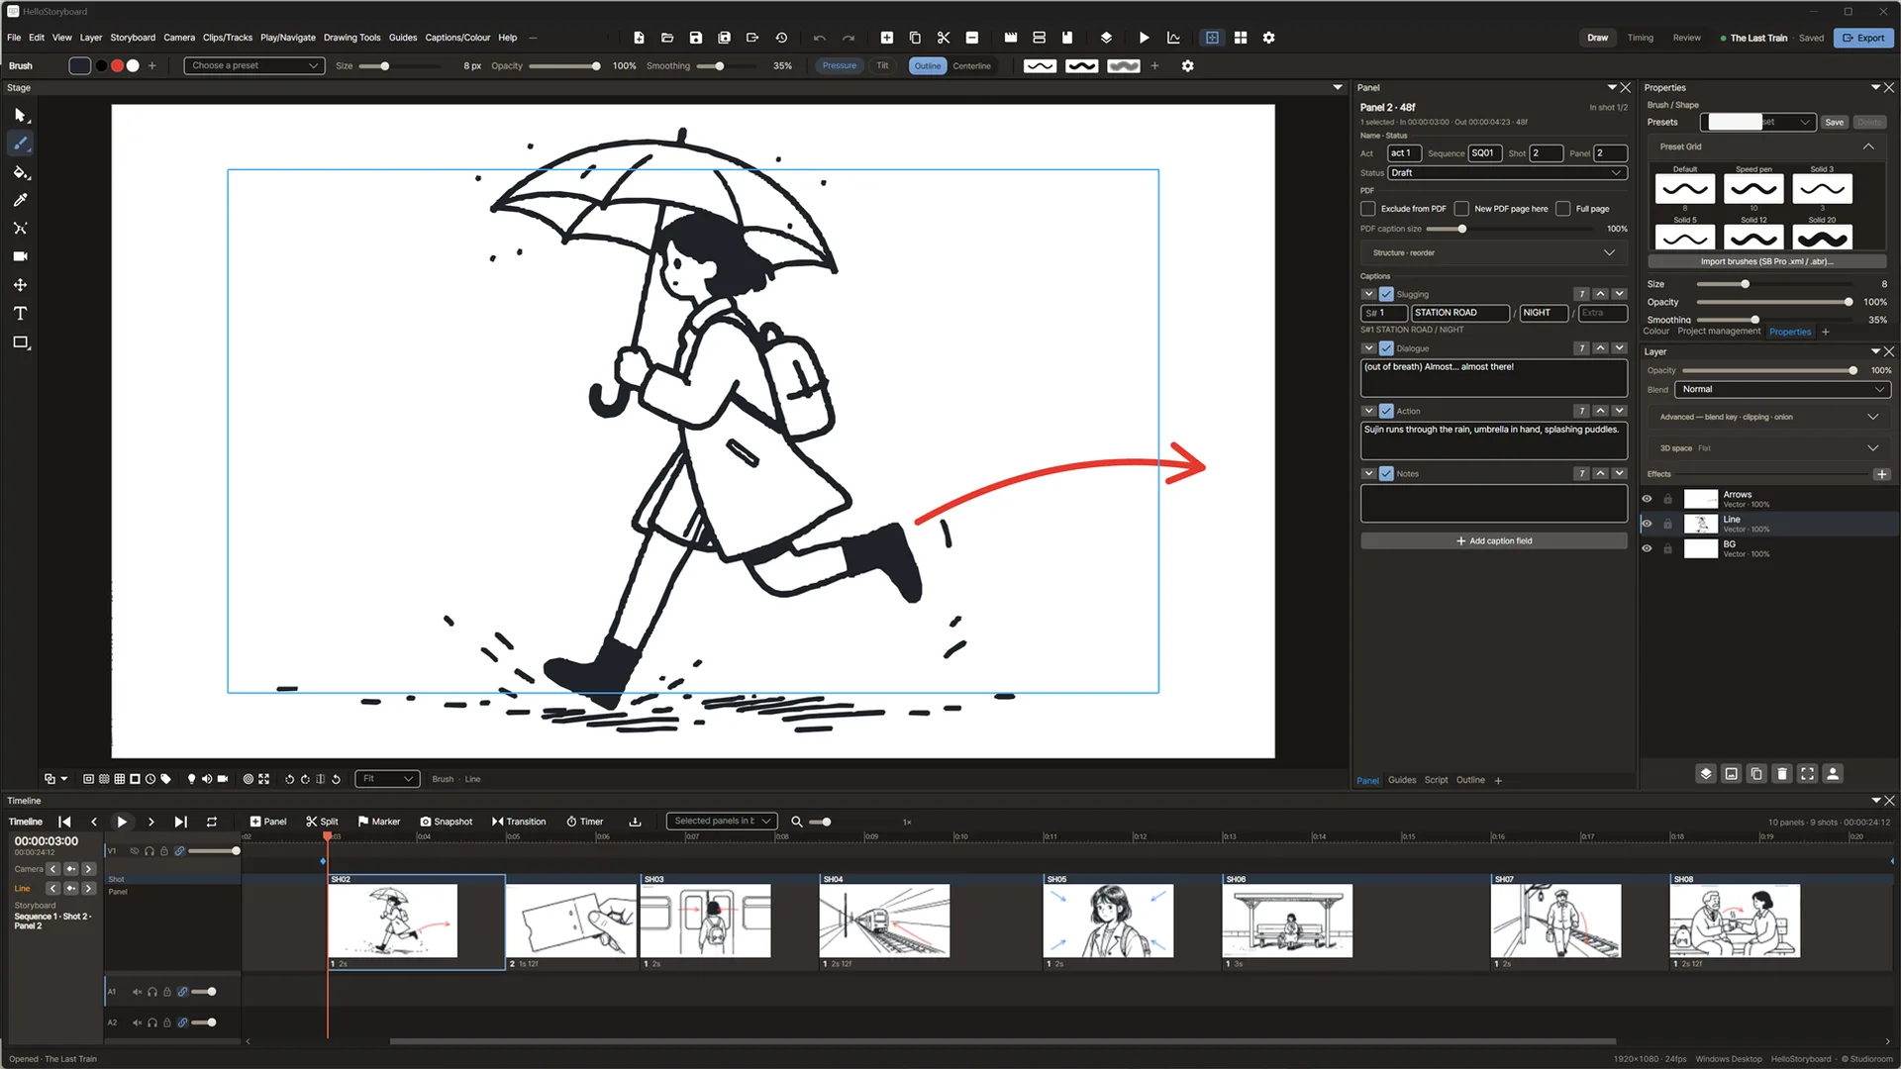Select the arrow selection tool
This screenshot has height=1069, width=1901.
pyautogui.click(x=20, y=115)
